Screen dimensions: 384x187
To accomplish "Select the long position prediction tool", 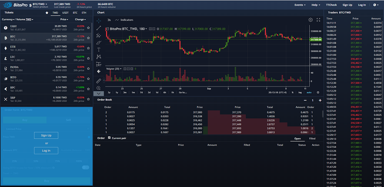I will (99, 64).
